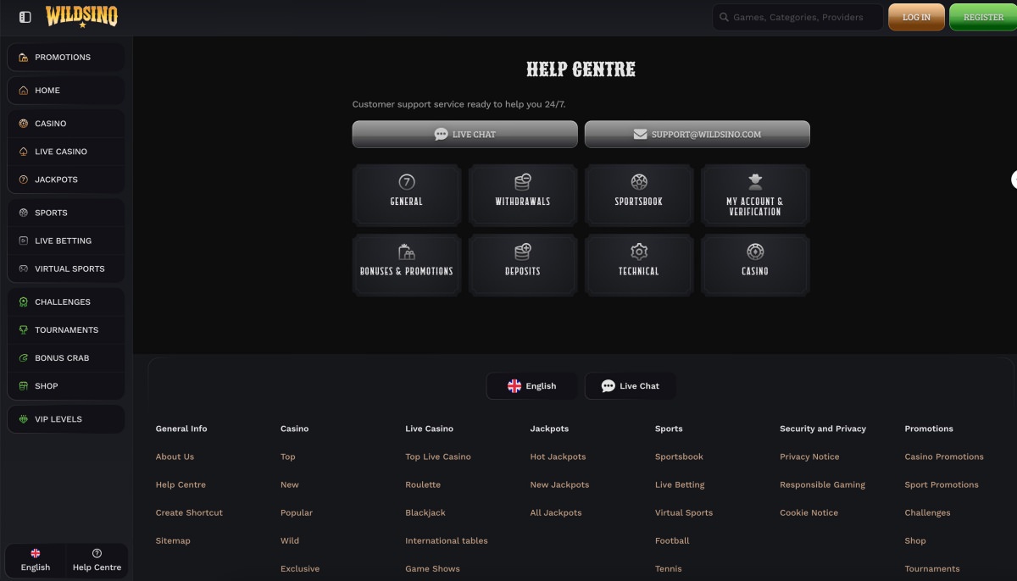Open the Casino Promotions footer link
This screenshot has height=581, width=1017.
click(x=944, y=456)
